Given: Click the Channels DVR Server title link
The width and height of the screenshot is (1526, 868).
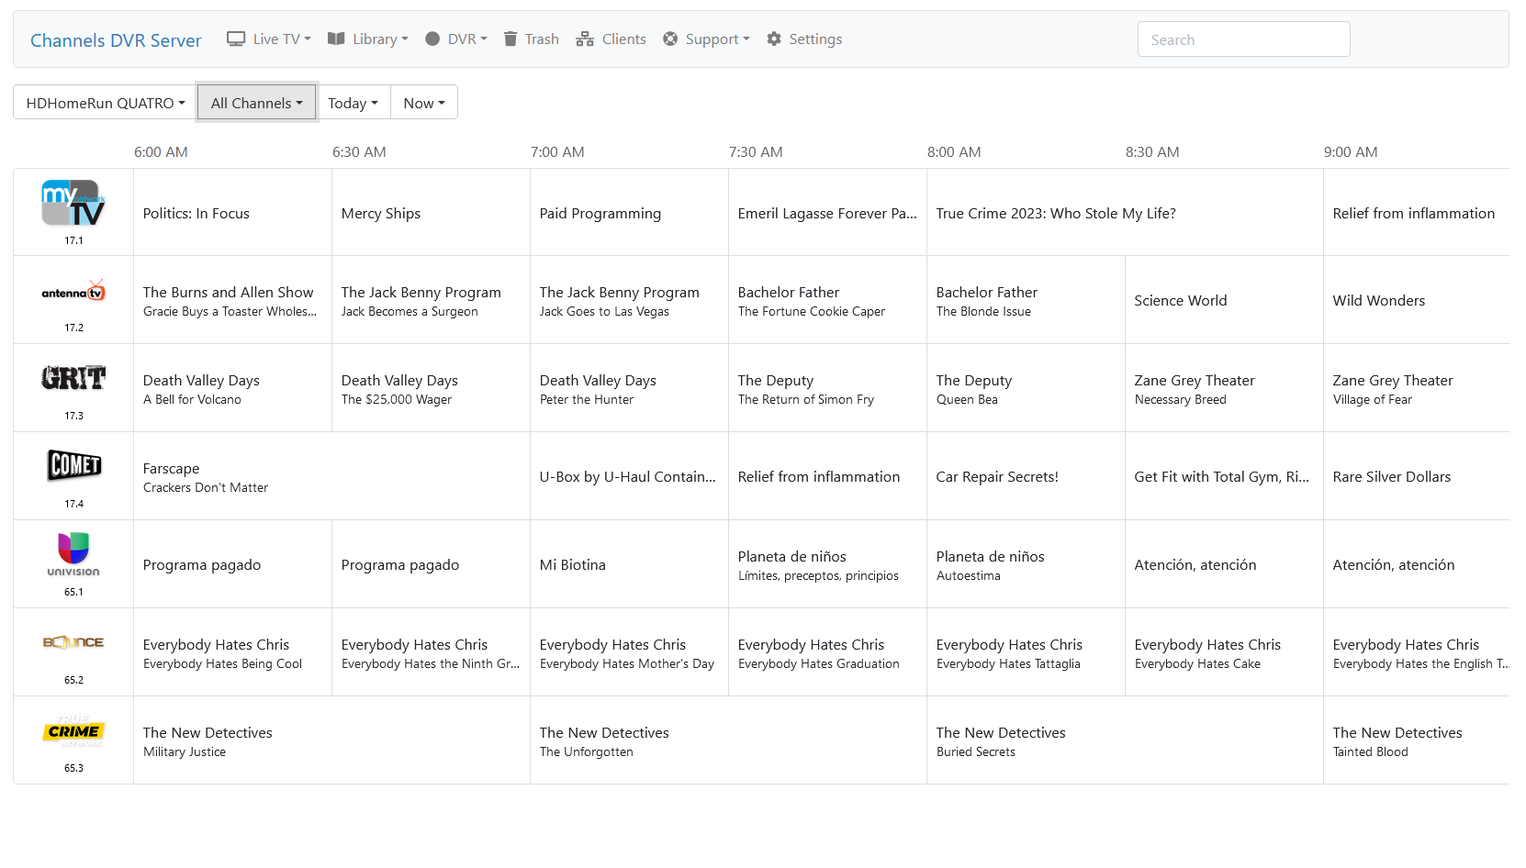Looking at the screenshot, I should tap(116, 40).
